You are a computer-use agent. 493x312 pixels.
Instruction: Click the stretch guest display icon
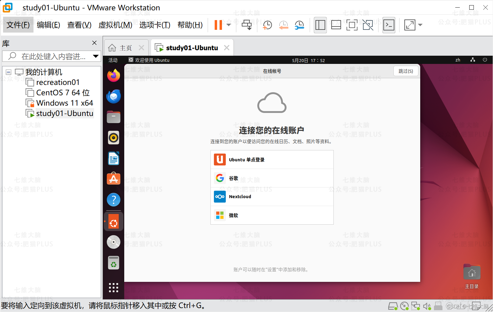pyautogui.click(x=410, y=25)
